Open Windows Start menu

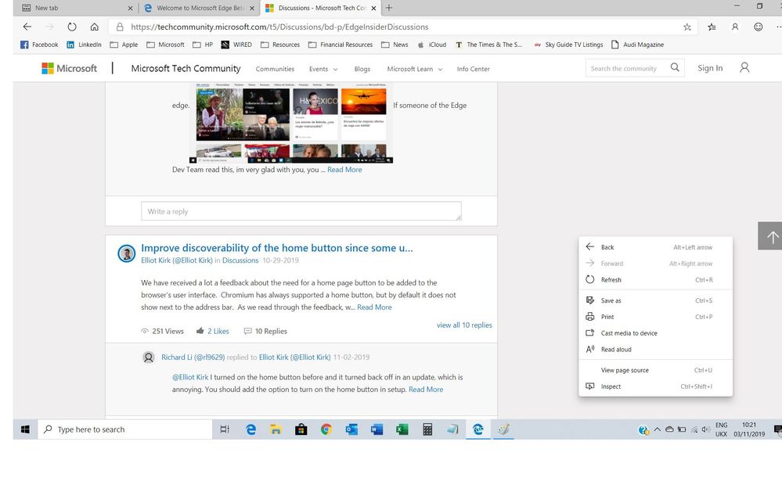click(x=25, y=429)
